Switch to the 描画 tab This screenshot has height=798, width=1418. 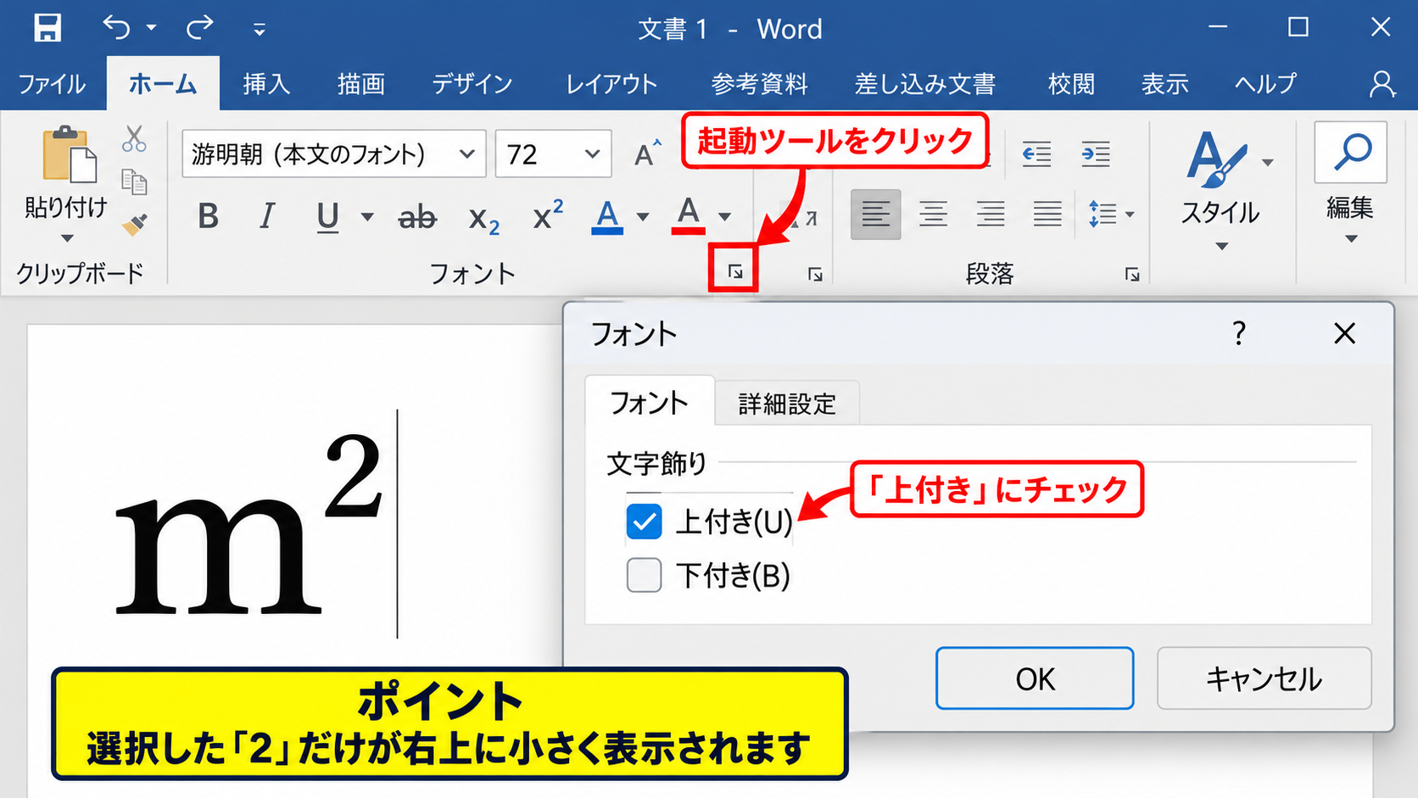point(361,84)
